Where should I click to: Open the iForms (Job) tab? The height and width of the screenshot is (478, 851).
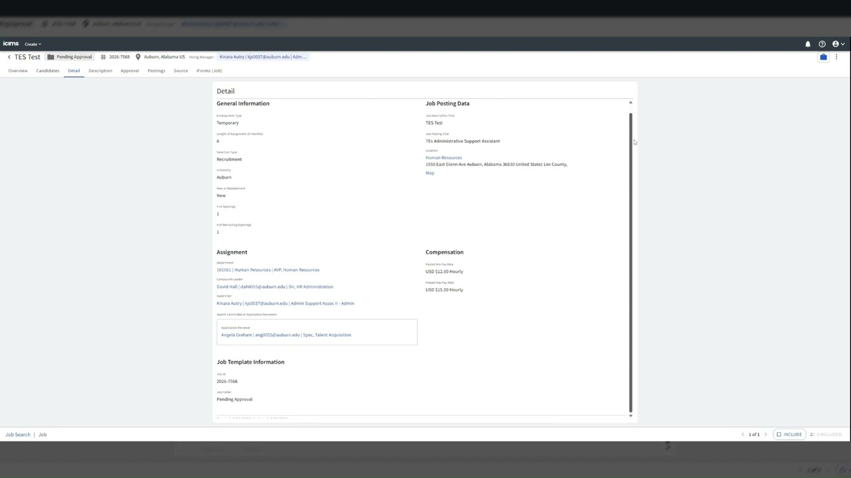pos(209,70)
